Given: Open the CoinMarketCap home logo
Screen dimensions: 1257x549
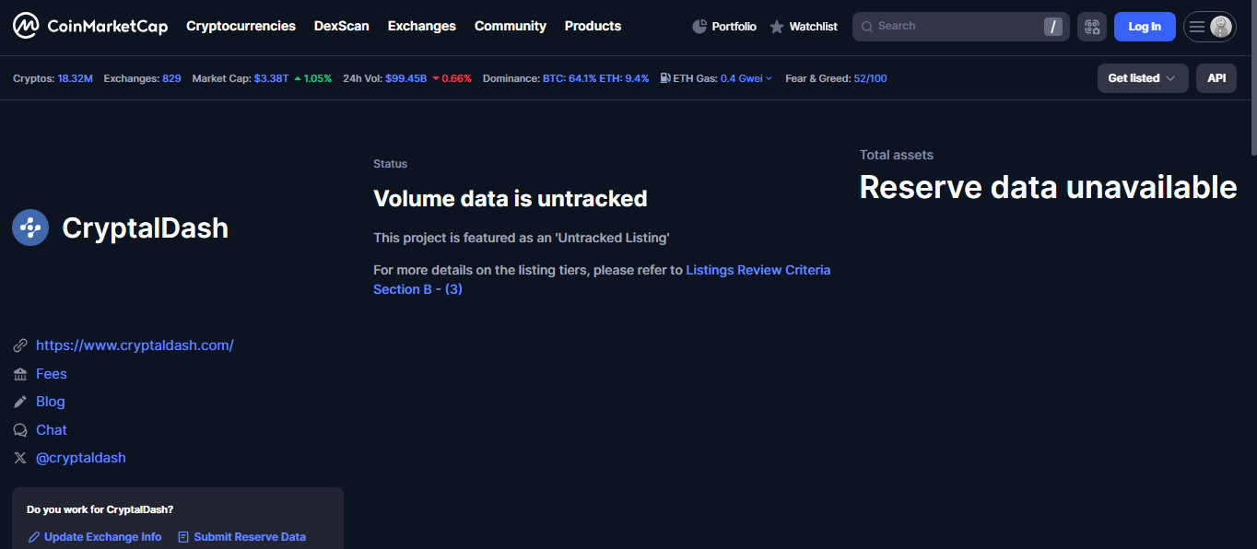Looking at the screenshot, I should (x=90, y=26).
